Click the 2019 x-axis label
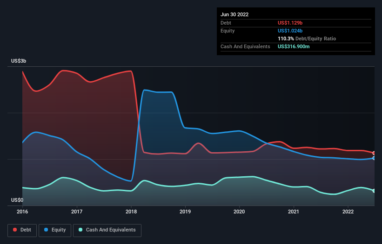The image size is (382, 244). click(185, 212)
